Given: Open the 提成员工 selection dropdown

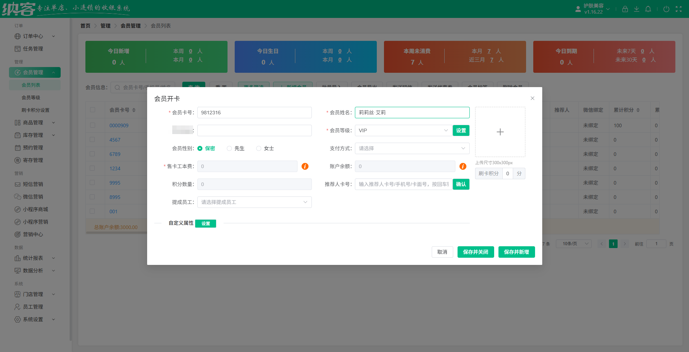Looking at the screenshot, I should point(254,202).
